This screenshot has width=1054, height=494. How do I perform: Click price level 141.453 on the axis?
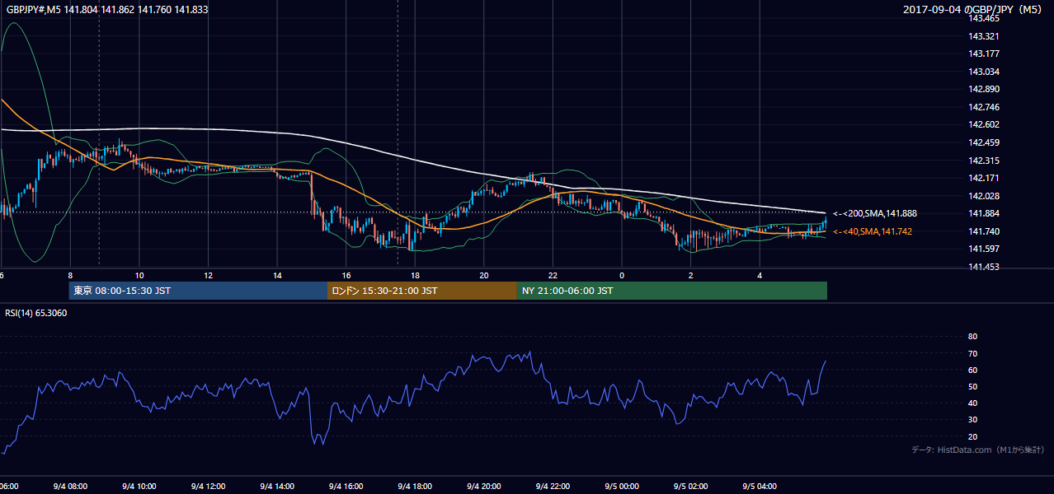coord(983,267)
